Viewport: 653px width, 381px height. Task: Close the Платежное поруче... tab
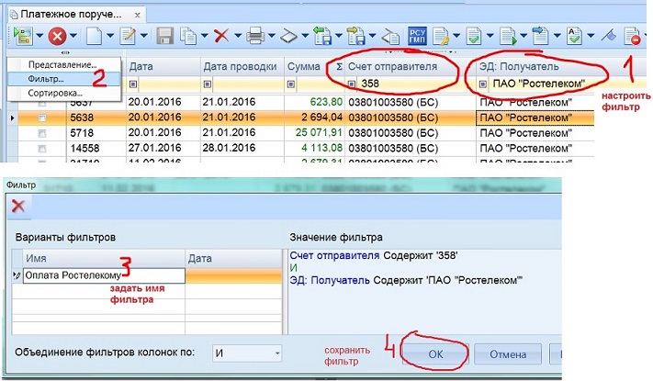point(137,16)
